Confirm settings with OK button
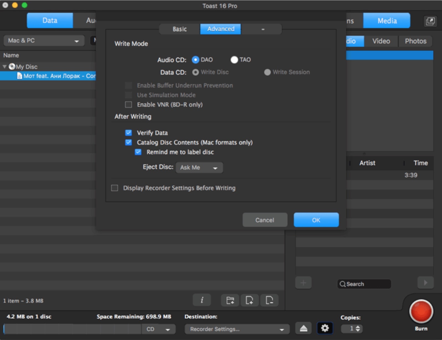Viewport: 442px width, 340px height. [316, 220]
